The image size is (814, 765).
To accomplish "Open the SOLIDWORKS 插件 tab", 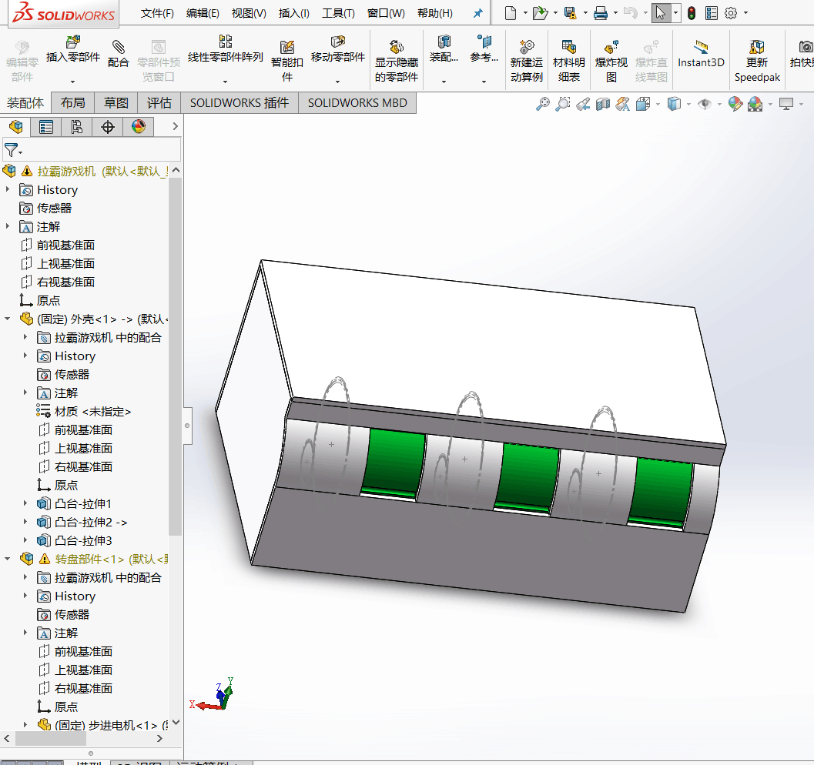I will pyautogui.click(x=240, y=102).
